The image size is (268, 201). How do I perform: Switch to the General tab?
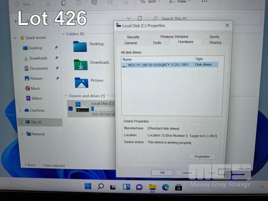pos(131,43)
